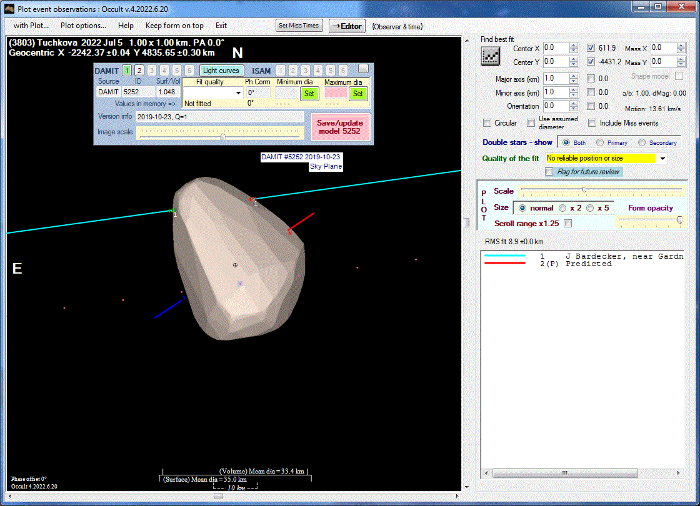Open the with Plot menu
This screenshot has height=506, width=700.
[x=31, y=26]
